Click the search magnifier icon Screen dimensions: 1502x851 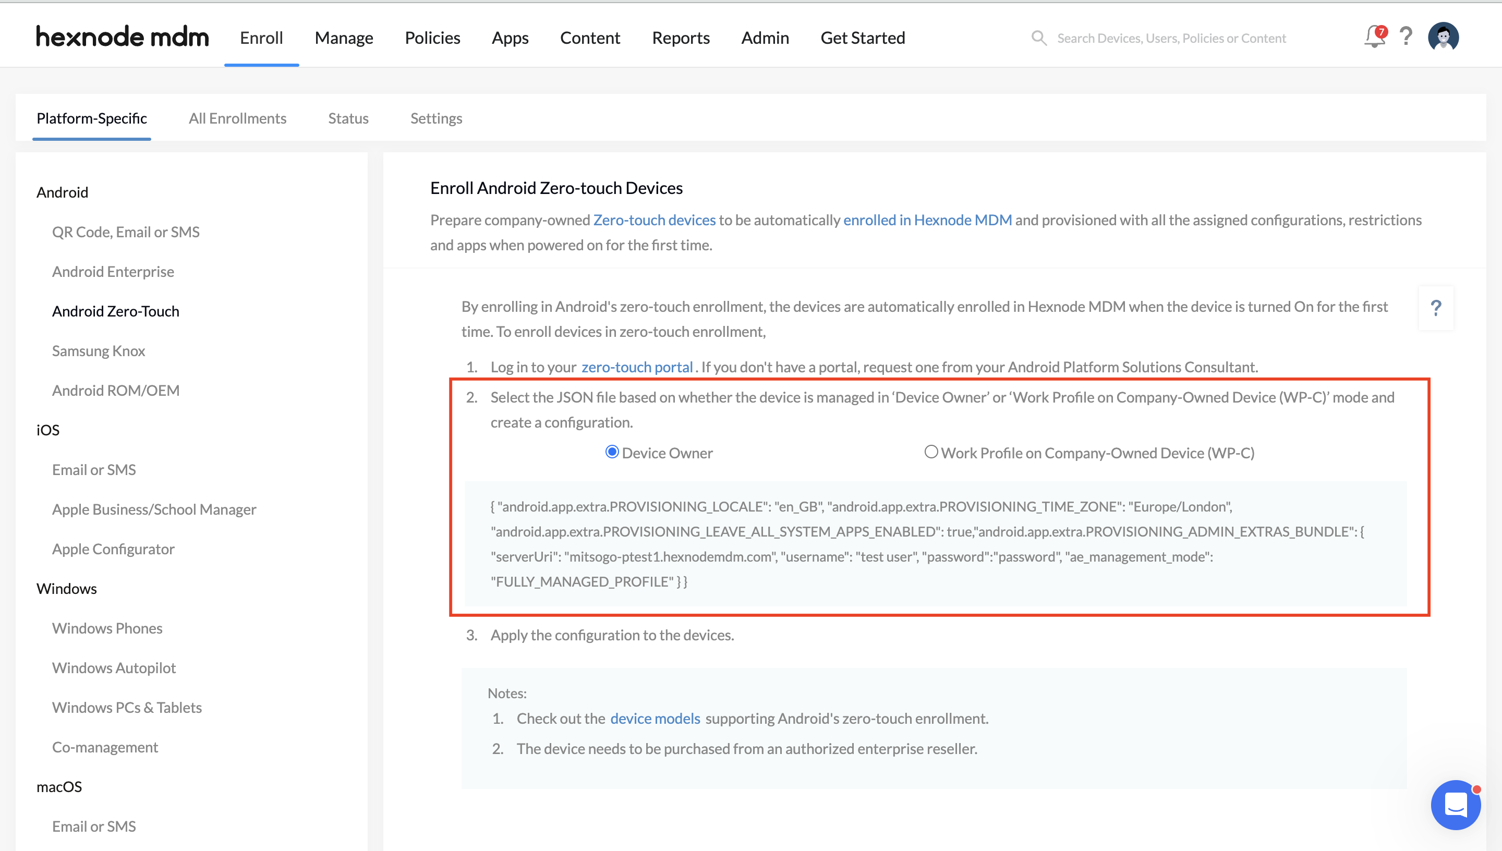click(x=1038, y=38)
